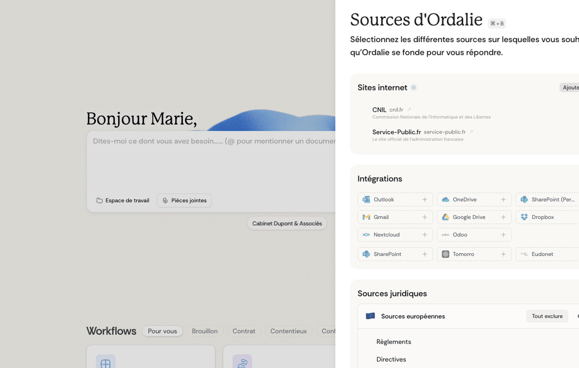This screenshot has height=368, width=579.
Task: Click the Tout exclure button for Sources européennes
Action: click(x=547, y=316)
